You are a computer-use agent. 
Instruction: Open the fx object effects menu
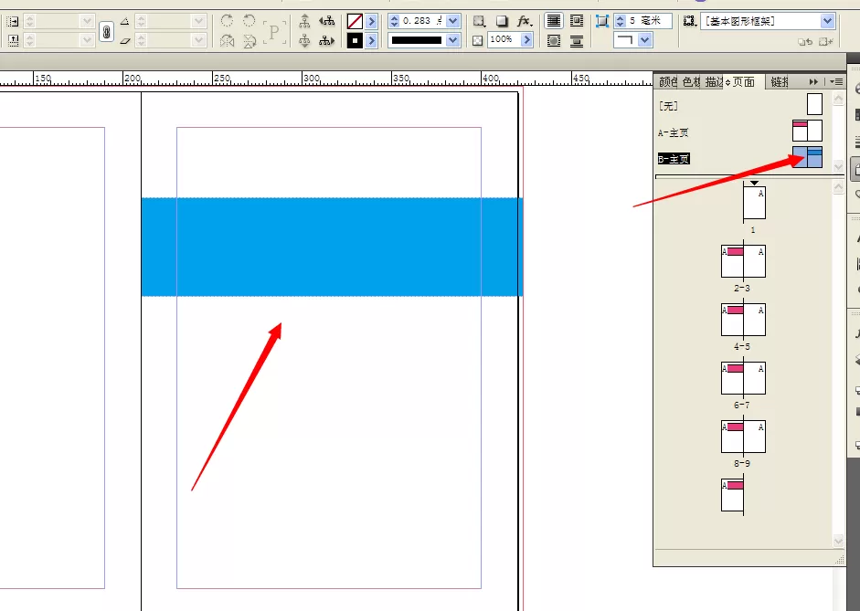[525, 21]
